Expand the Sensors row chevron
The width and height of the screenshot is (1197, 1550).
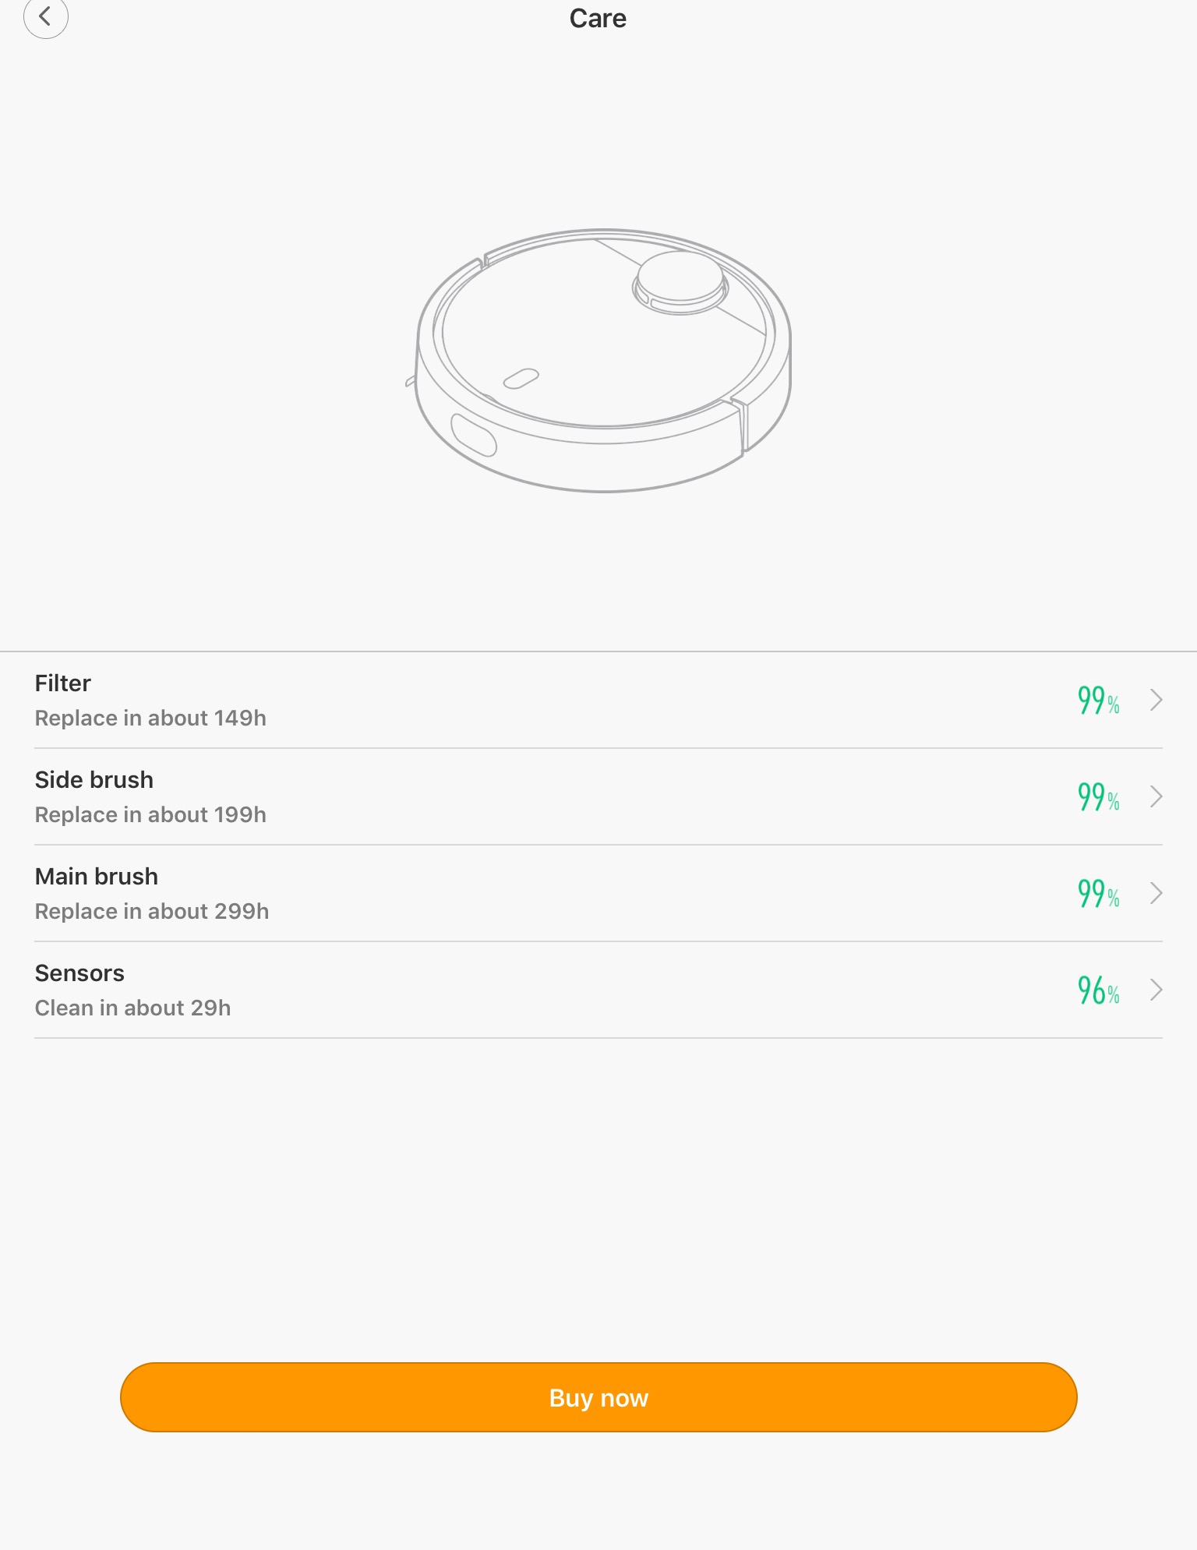click(1156, 990)
